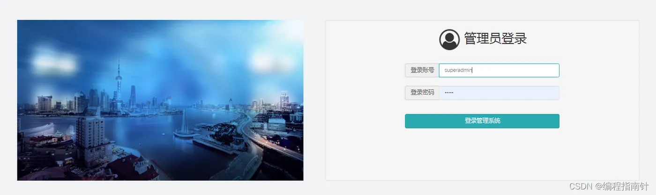Screen dimensions: 656x195
Task: Focus the username field containing superadmin
Action: 499,70
